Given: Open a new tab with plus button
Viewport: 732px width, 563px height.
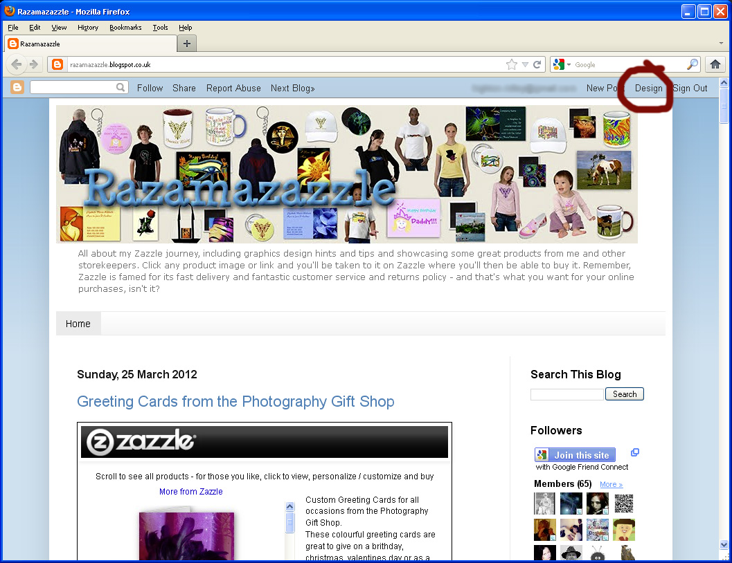Looking at the screenshot, I should (187, 44).
